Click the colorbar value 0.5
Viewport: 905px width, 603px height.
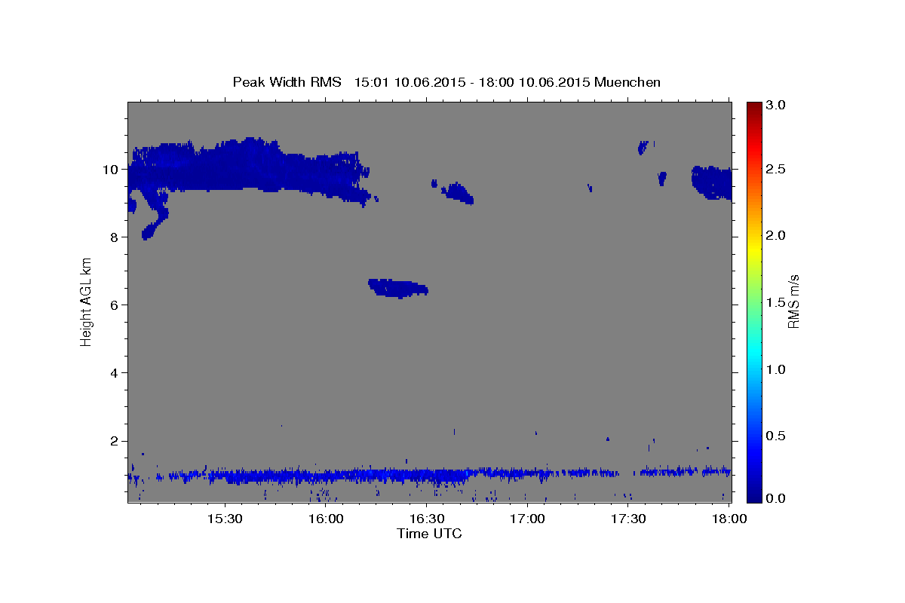[x=776, y=436]
